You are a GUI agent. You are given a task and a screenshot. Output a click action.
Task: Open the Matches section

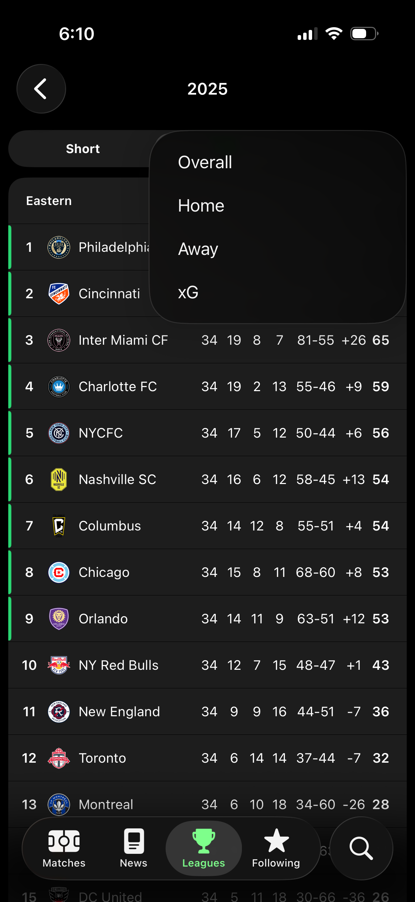(63, 849)
